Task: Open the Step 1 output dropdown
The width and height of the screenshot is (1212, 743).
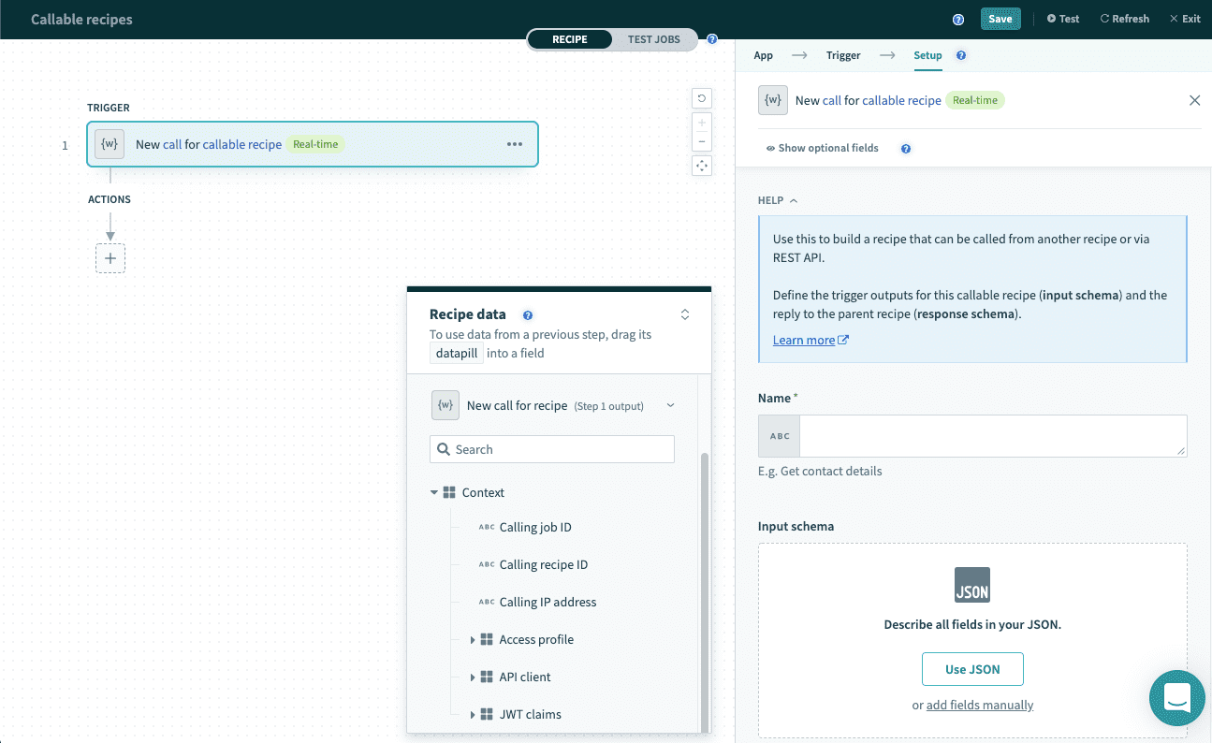Action: 669,404
